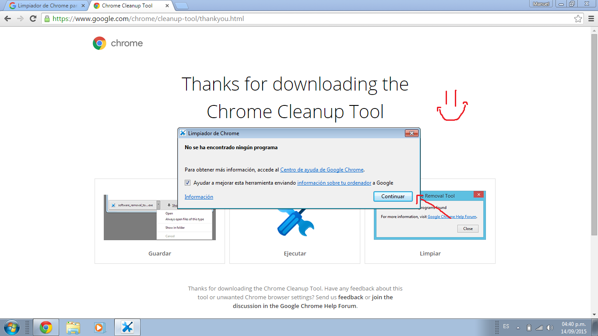The height and width of the screenshot is (336, 598).
Task: Click the Limpiador de Chrome title icon
Action: (183, 133)
